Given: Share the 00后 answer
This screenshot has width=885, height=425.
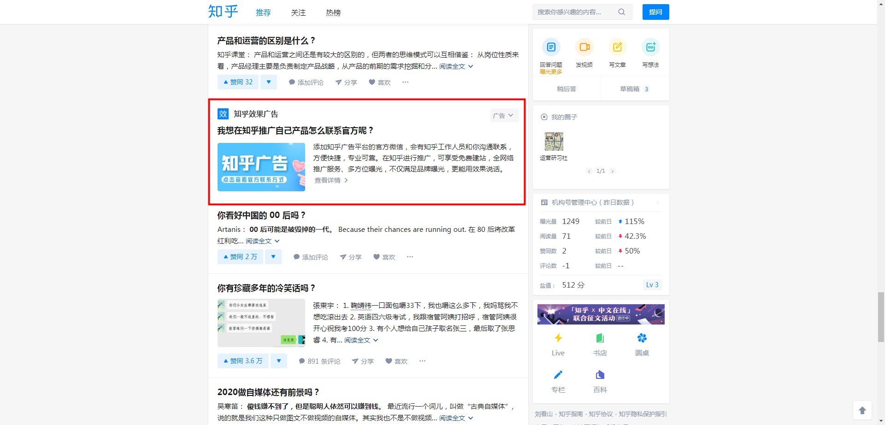Looking at the screenshot, I should pos(351,257).
